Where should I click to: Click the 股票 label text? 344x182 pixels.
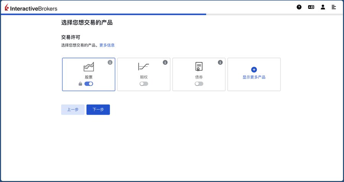click(89, 77)
